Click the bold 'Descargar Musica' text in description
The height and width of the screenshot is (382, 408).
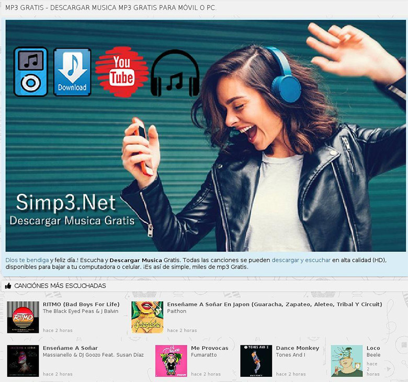136,260
